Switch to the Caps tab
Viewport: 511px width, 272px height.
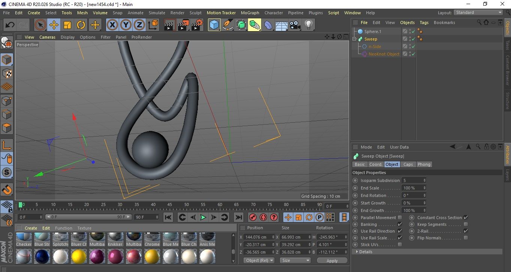pos(408,164)
